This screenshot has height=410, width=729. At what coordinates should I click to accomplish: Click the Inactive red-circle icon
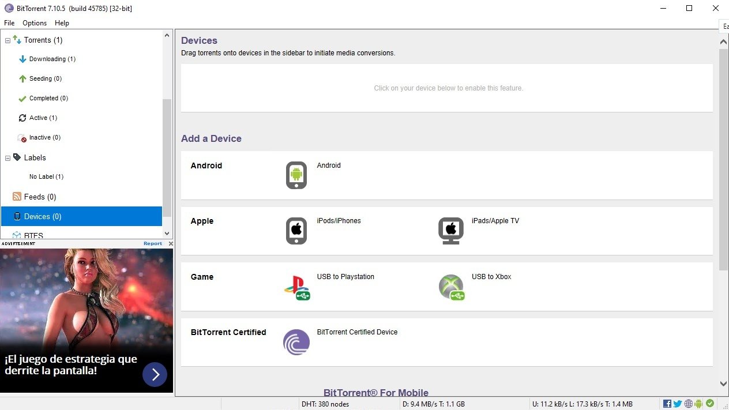tap(23, 138)
